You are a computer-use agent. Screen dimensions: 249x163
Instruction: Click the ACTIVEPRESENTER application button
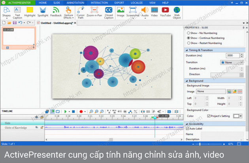tap(18, 3)
